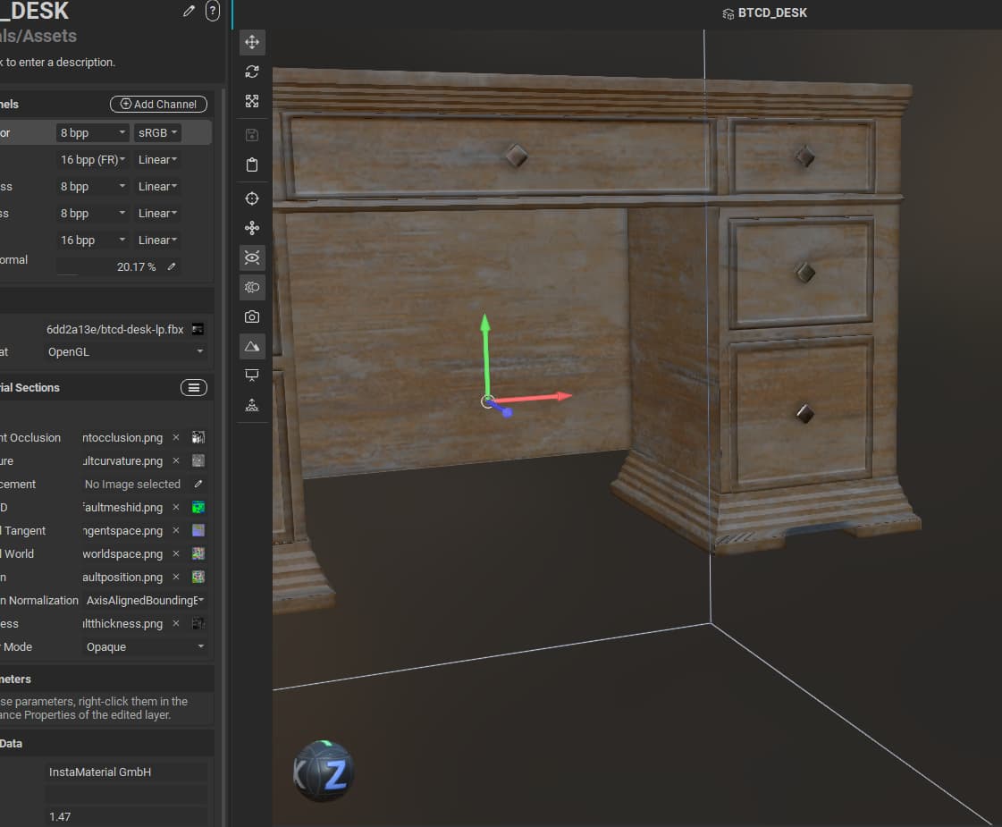
Task: Click the crosshair focus target icon
Action: [x=252, y=198]
